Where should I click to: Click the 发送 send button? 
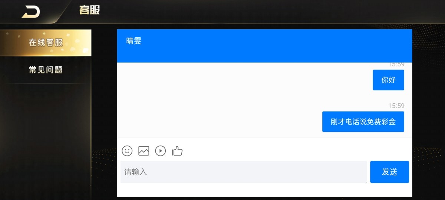tap(389, 172)
